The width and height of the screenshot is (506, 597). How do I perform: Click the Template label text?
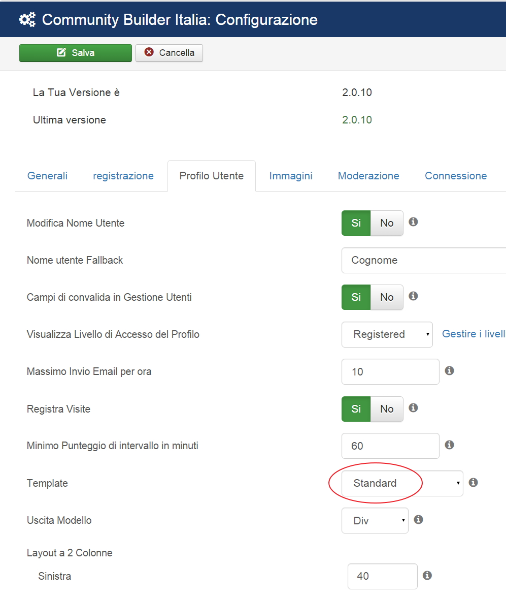47,483
